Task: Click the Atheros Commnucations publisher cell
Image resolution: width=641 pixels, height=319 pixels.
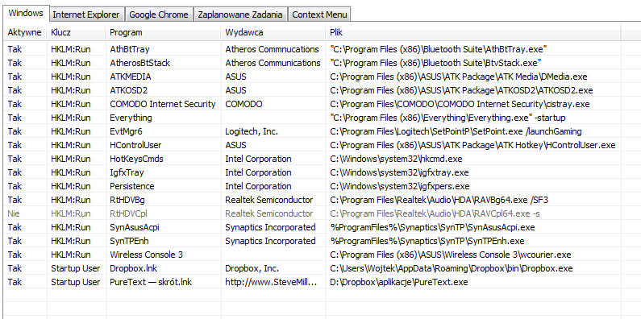Action: [272, 49]
